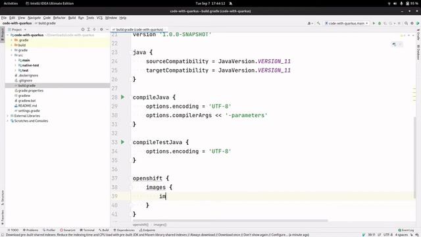
Task: Select gradle.properties in the project tree
Action: click(x=31, y=91)
